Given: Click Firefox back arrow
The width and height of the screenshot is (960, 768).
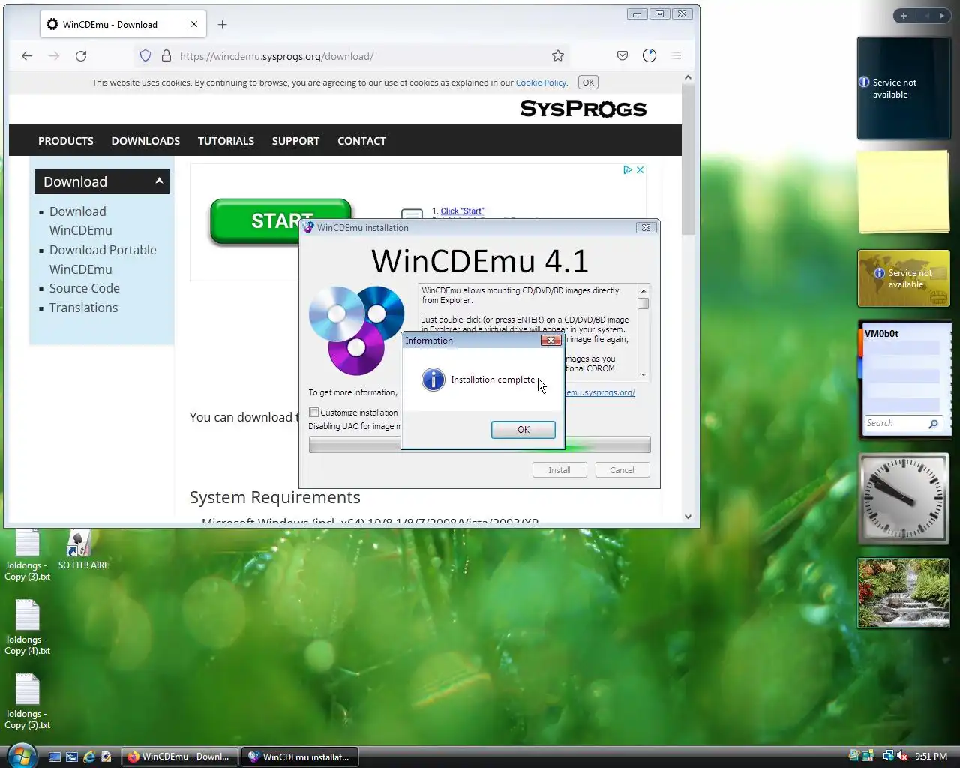Looking at the screenshot, I should 27,55.
